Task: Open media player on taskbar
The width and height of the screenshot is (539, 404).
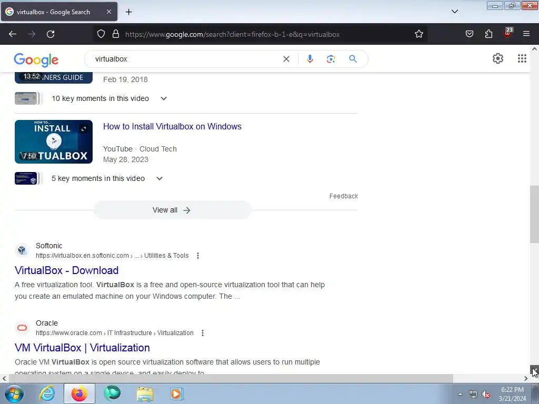Action: (177, 393)
